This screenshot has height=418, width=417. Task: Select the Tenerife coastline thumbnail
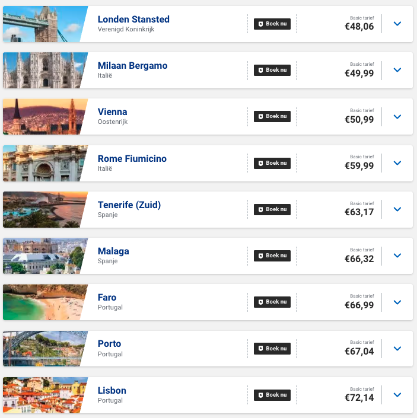[42, 209]
